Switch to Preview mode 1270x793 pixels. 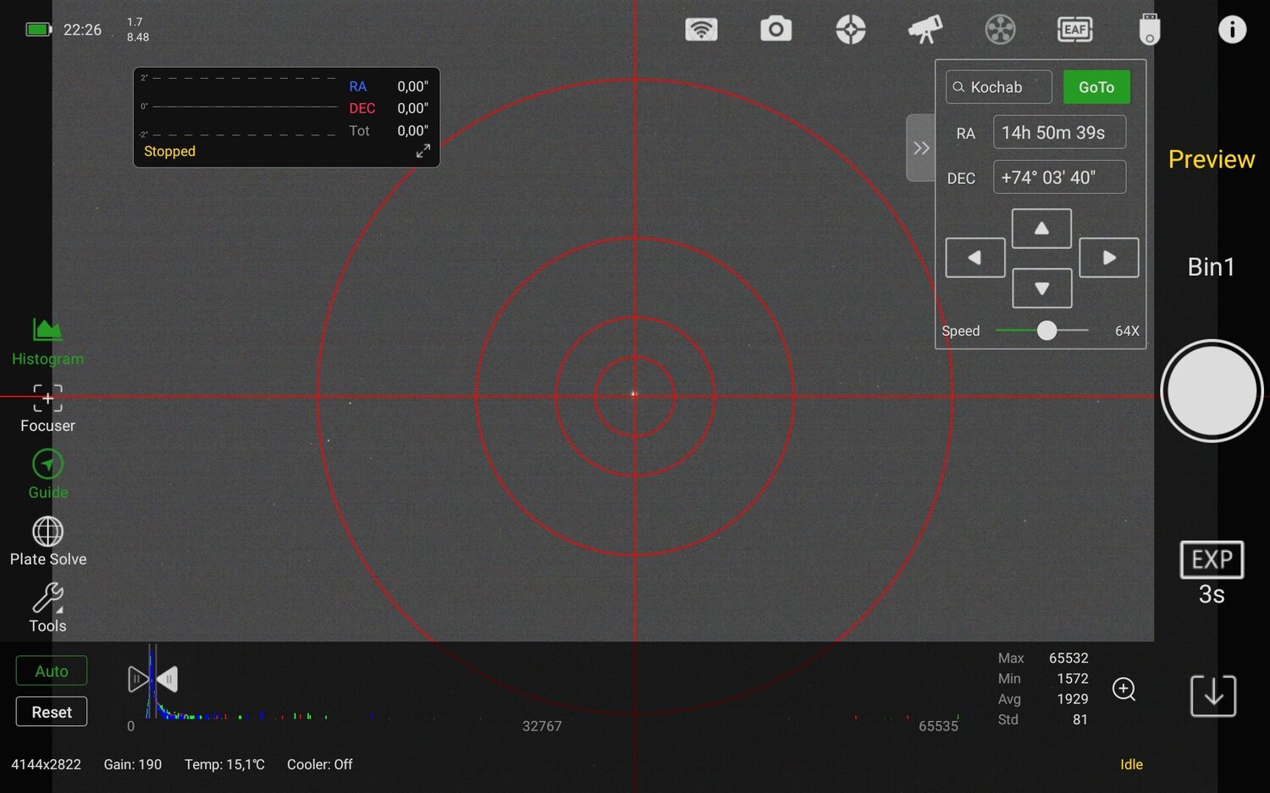[1212, 159]
